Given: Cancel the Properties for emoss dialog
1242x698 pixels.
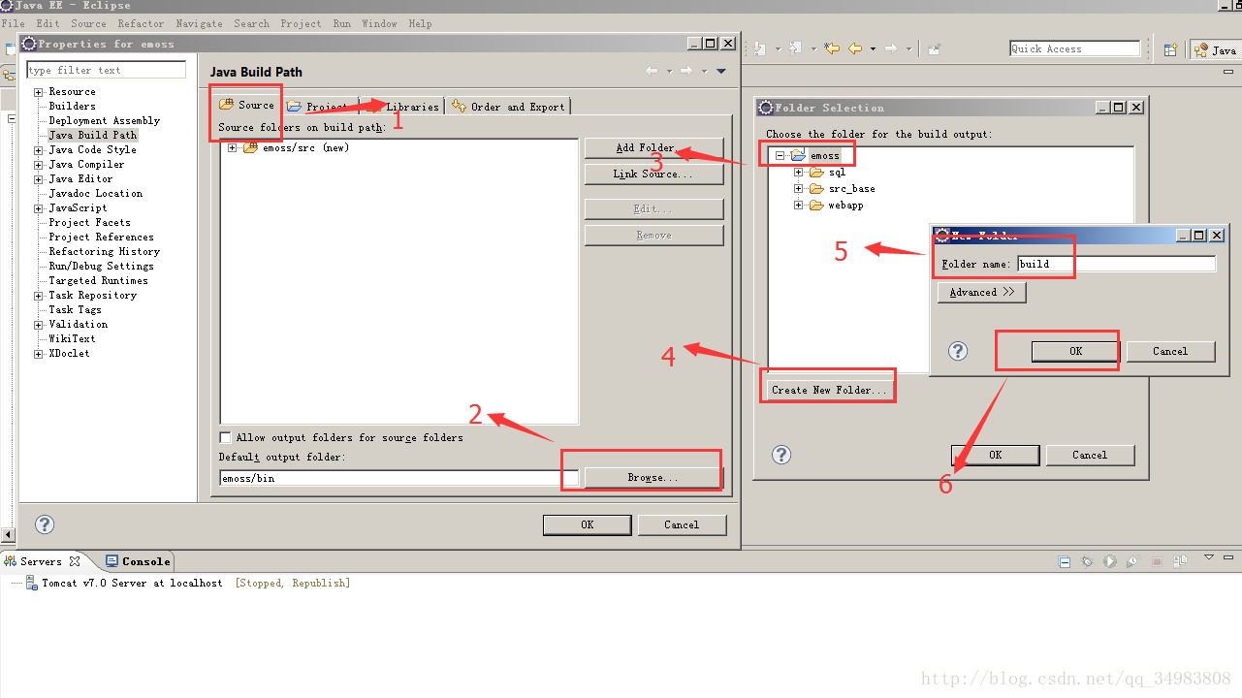Looking at the screenshot, I should click(x=682, y=524).
